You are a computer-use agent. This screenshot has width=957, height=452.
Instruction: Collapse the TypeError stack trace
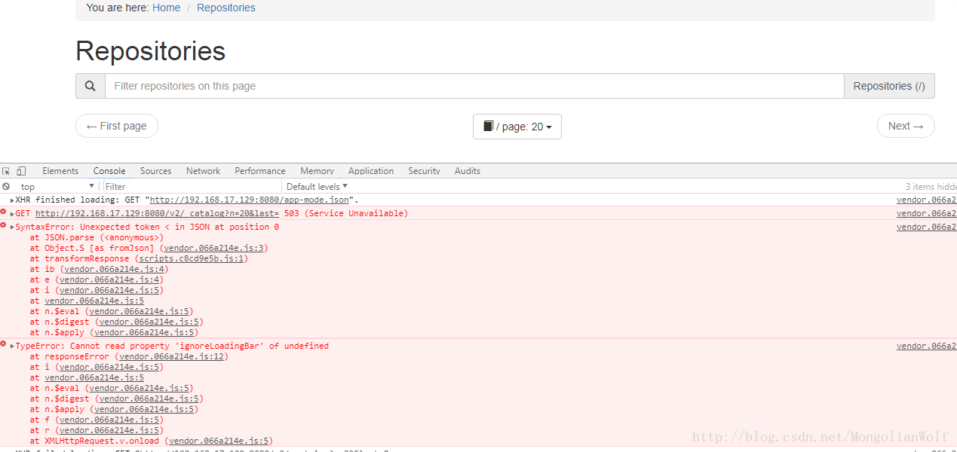[12, 347]
